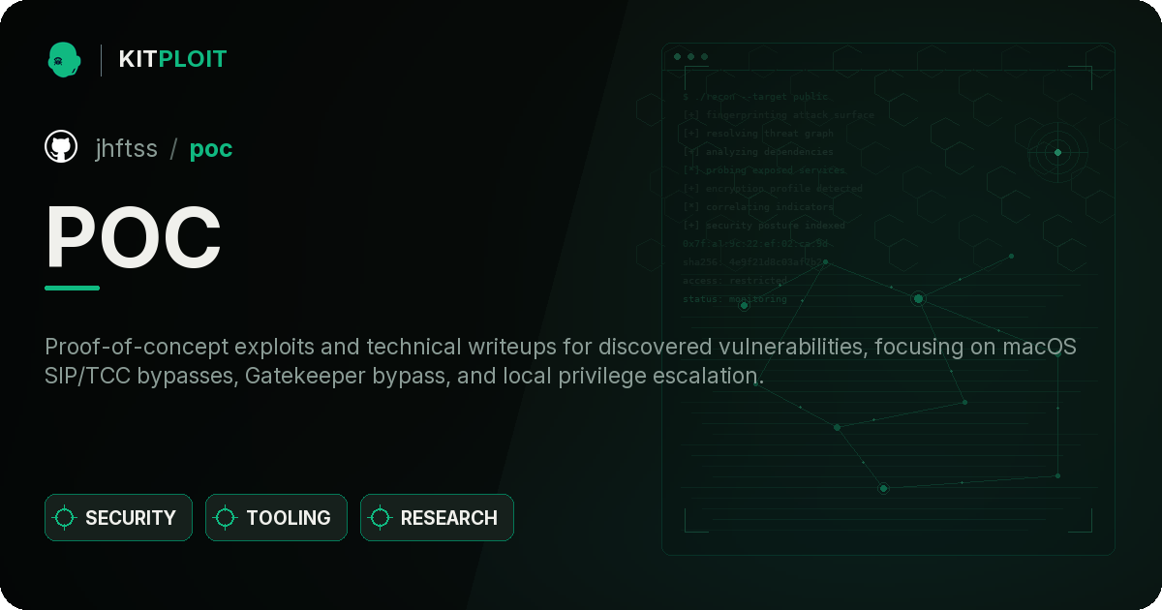This screenshot has width=1162, height=610.
Task: Click crosshair icon in the TOOLING badge
Action: [226, 518]
